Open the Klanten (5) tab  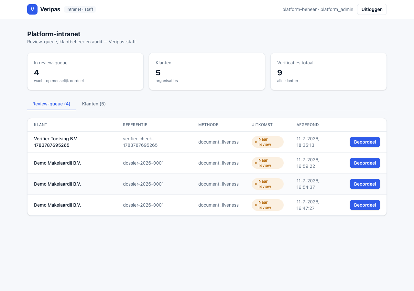click(x=94, y=104)
